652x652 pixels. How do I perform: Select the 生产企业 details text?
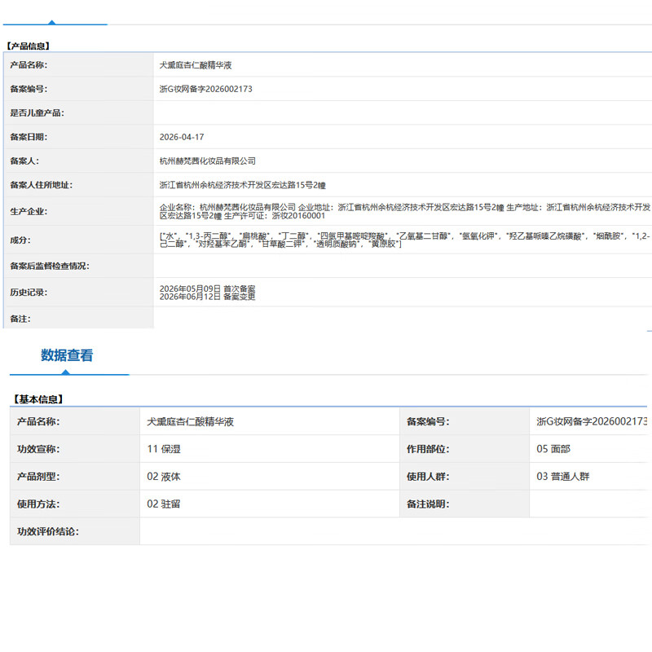404,211
